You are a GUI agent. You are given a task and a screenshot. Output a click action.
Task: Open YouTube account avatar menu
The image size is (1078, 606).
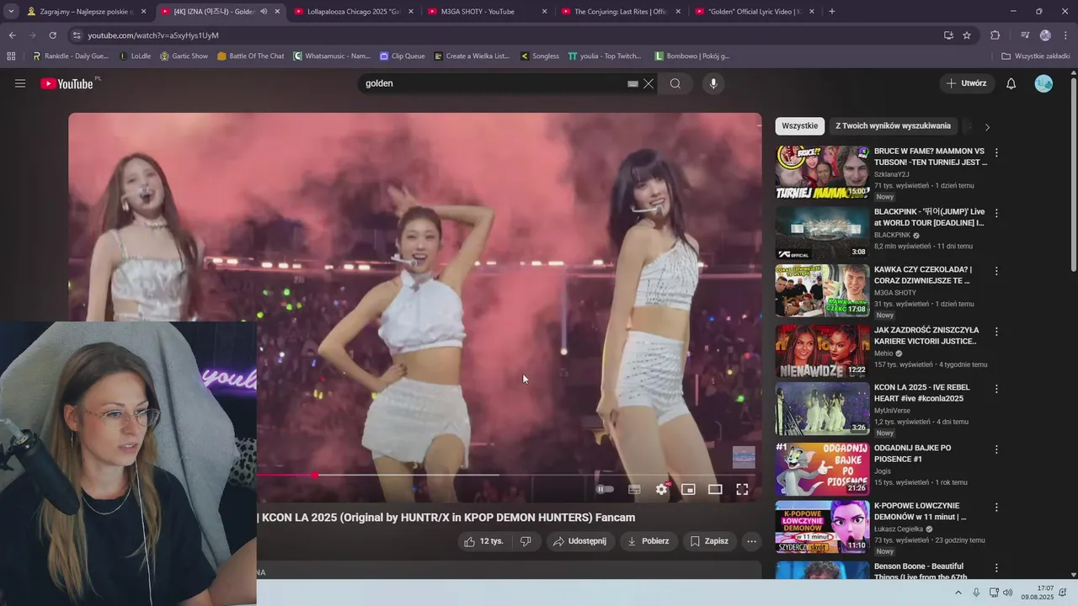coord(1043,83)
